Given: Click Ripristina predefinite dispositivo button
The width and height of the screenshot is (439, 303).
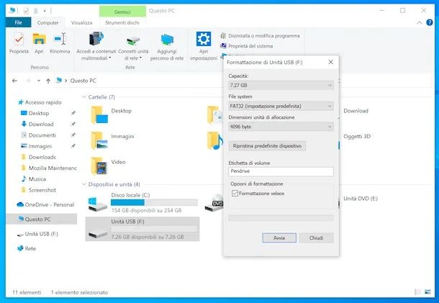Looking at the screenshot, I should click(x=267, y=146).
